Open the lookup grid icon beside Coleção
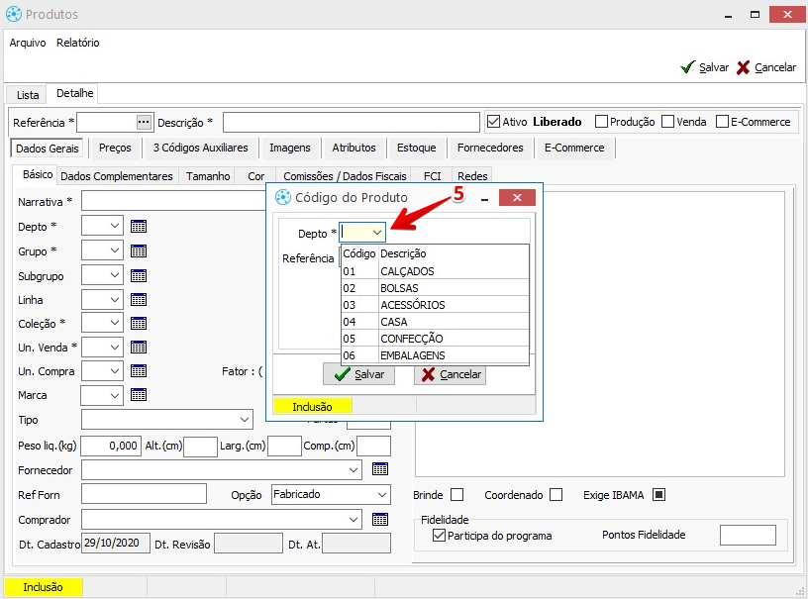 (x=139, y=323)
